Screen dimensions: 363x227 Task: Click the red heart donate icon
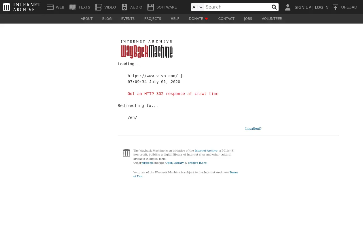pos(206,19)
